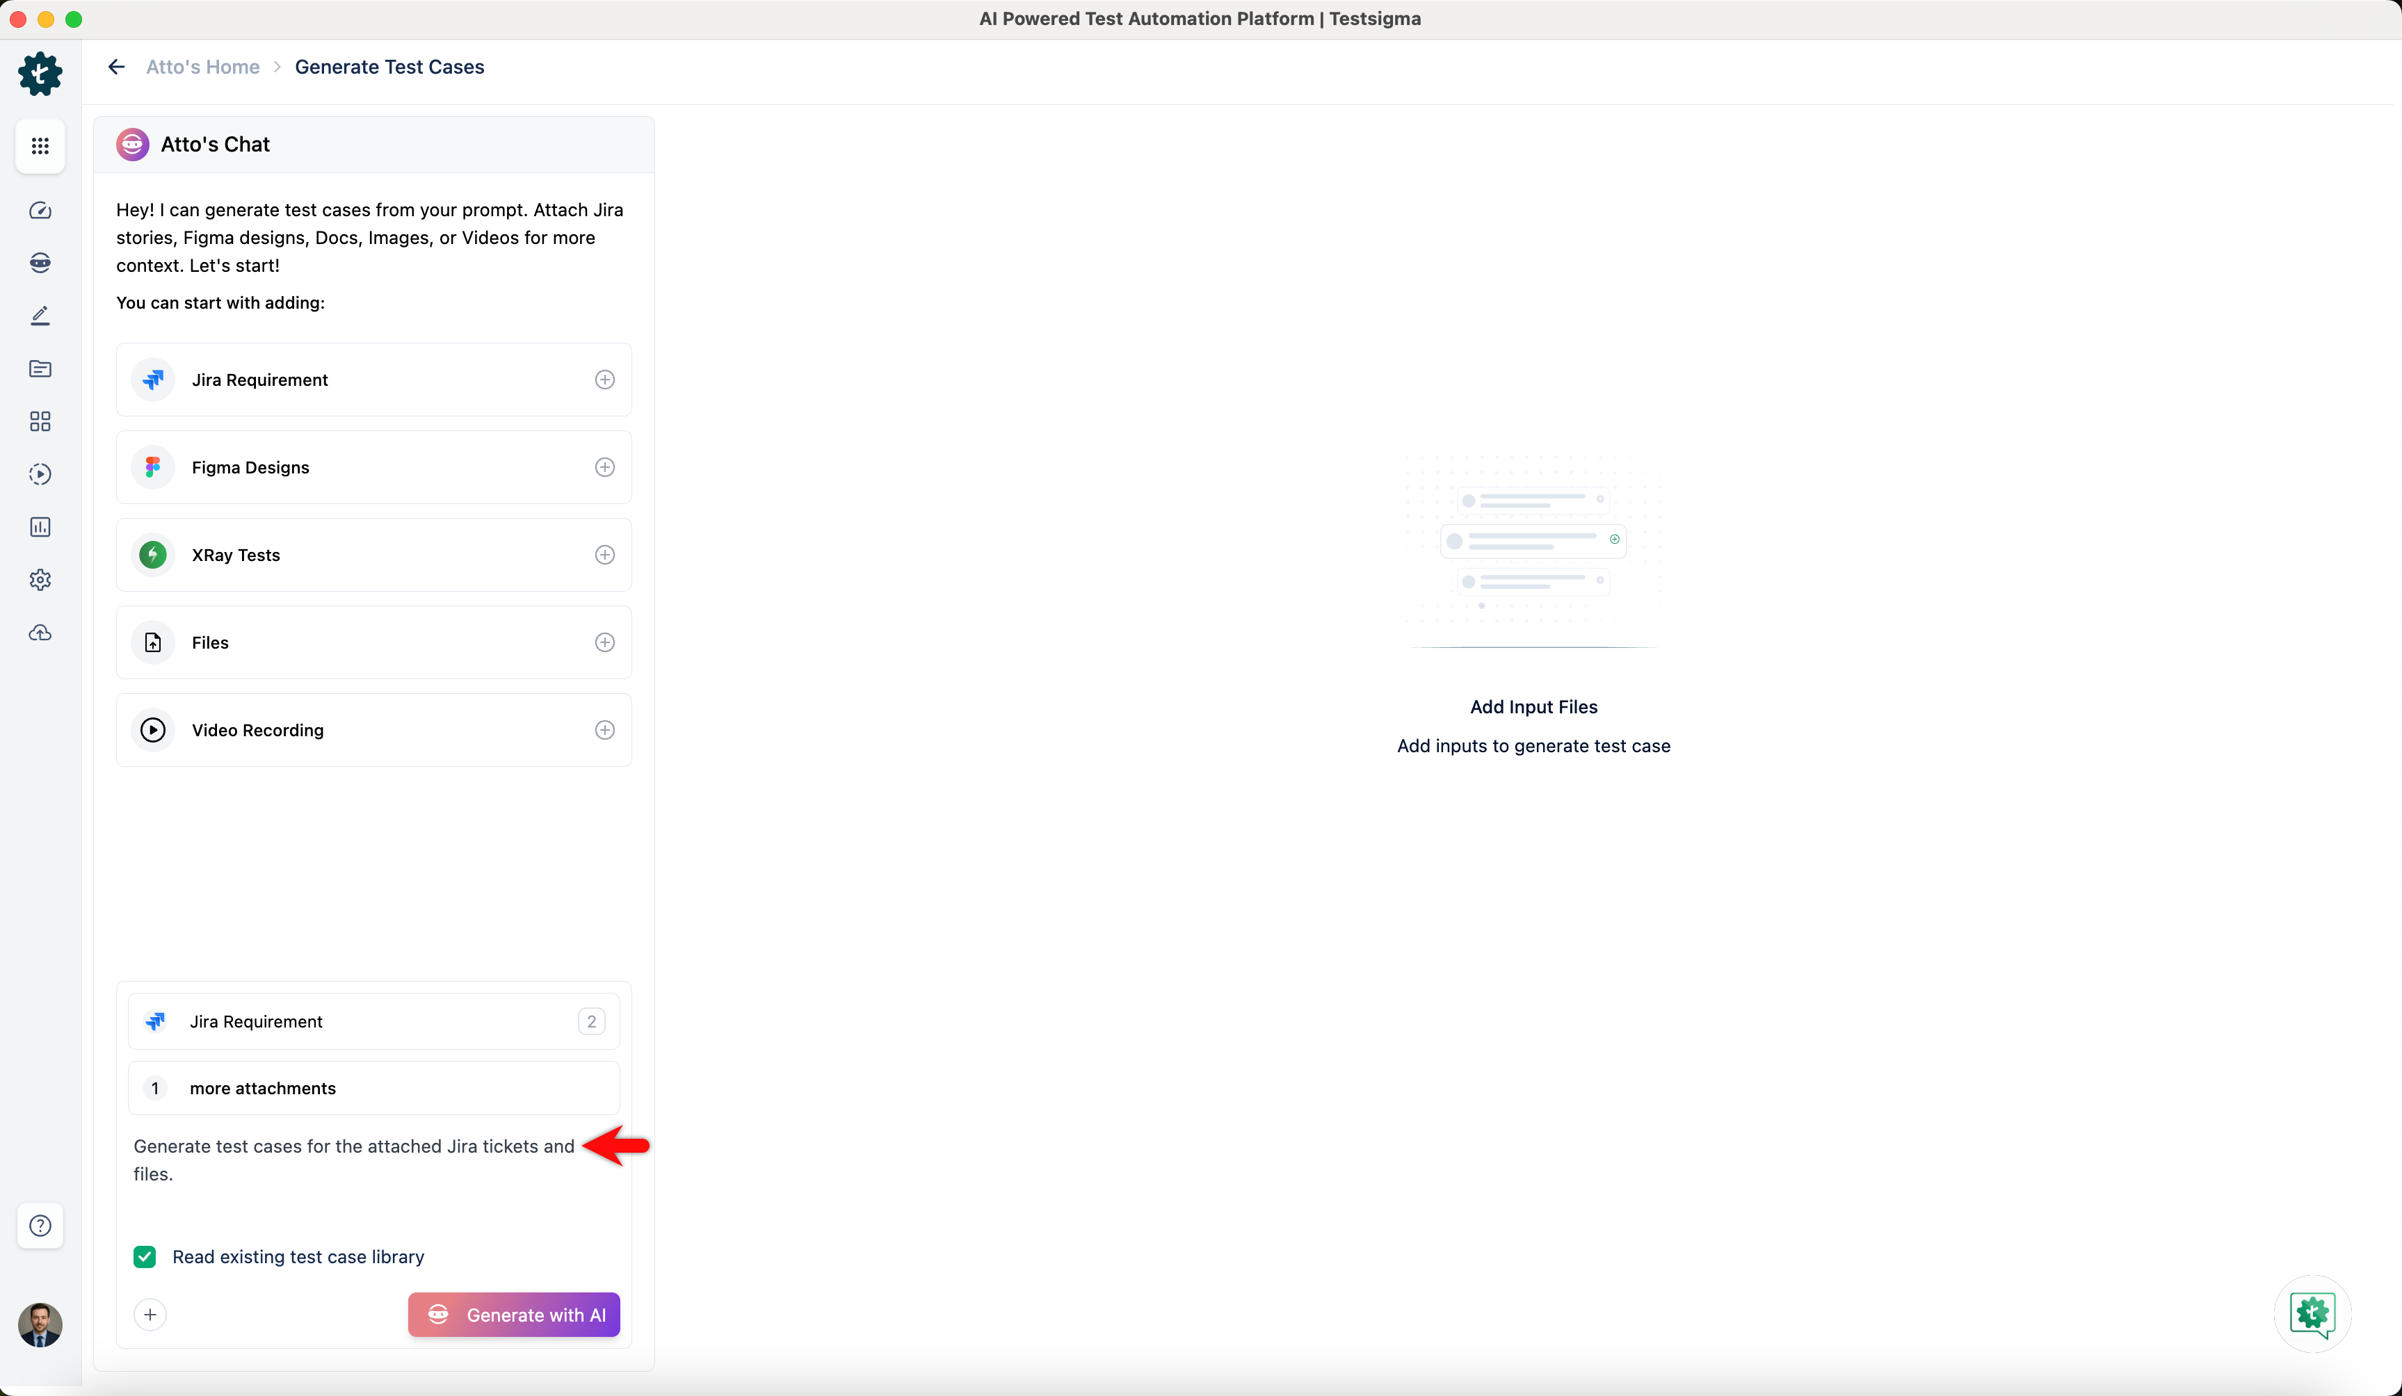Open the settings gear icon in sidebar

point(40,579)
